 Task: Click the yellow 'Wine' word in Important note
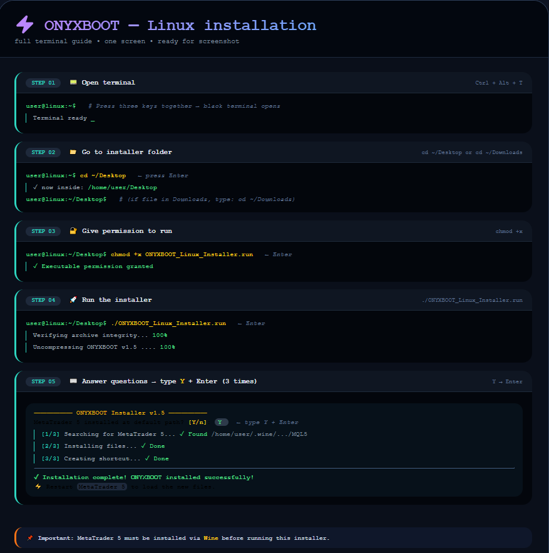(x=211, y=538)
